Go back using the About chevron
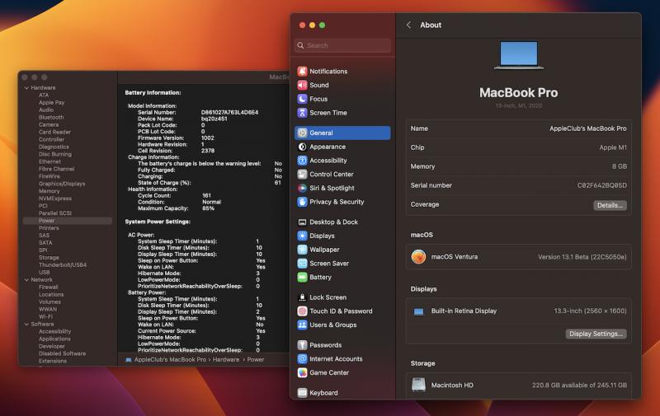Screen dimensions: 660x416 click(408, 26)
